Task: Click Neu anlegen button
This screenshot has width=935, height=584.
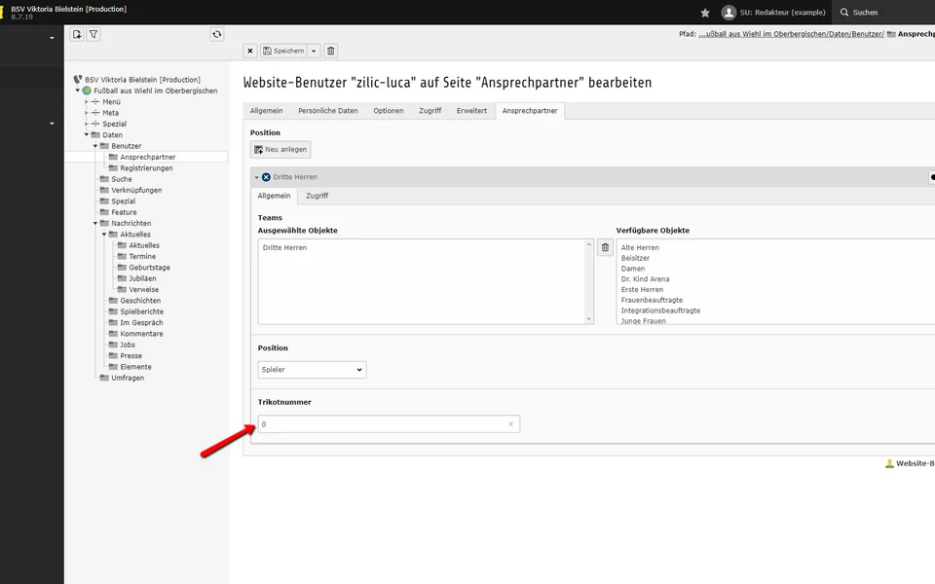Action: [x=280, y=149]
